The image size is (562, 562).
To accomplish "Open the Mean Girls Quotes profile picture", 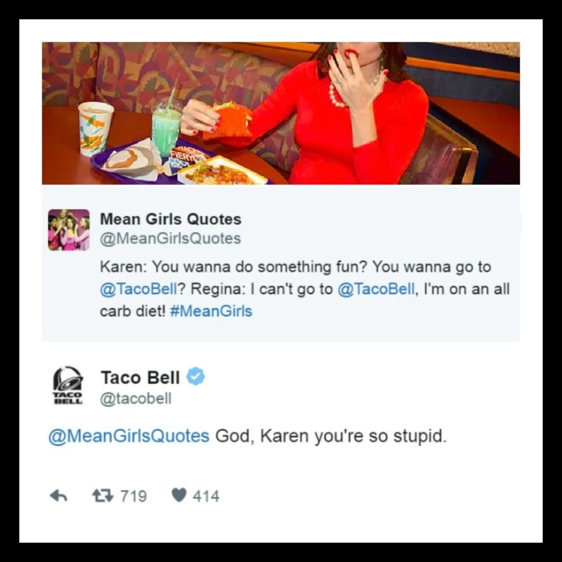I will [x=69, y=230].
